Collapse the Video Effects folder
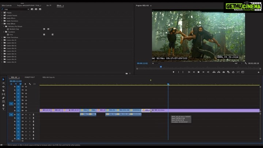 2,24
